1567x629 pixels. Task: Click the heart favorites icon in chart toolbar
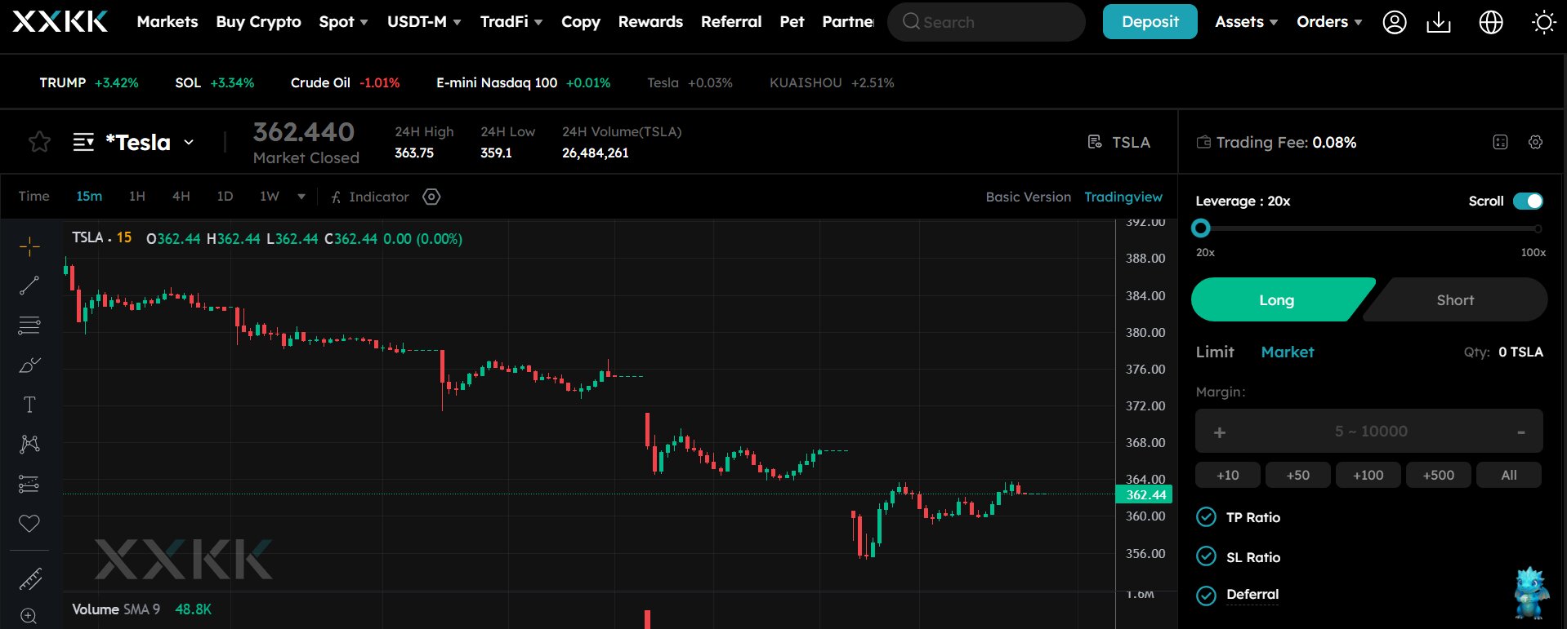[29, 524]
